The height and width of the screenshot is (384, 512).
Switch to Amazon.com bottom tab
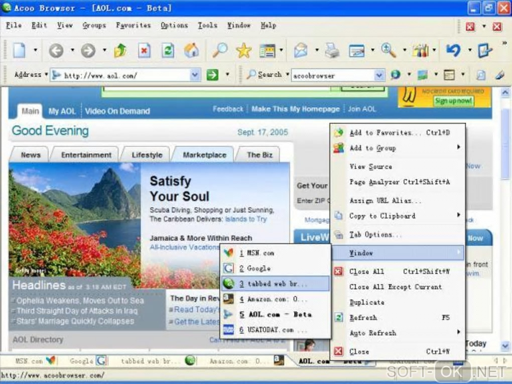(246, 361)
